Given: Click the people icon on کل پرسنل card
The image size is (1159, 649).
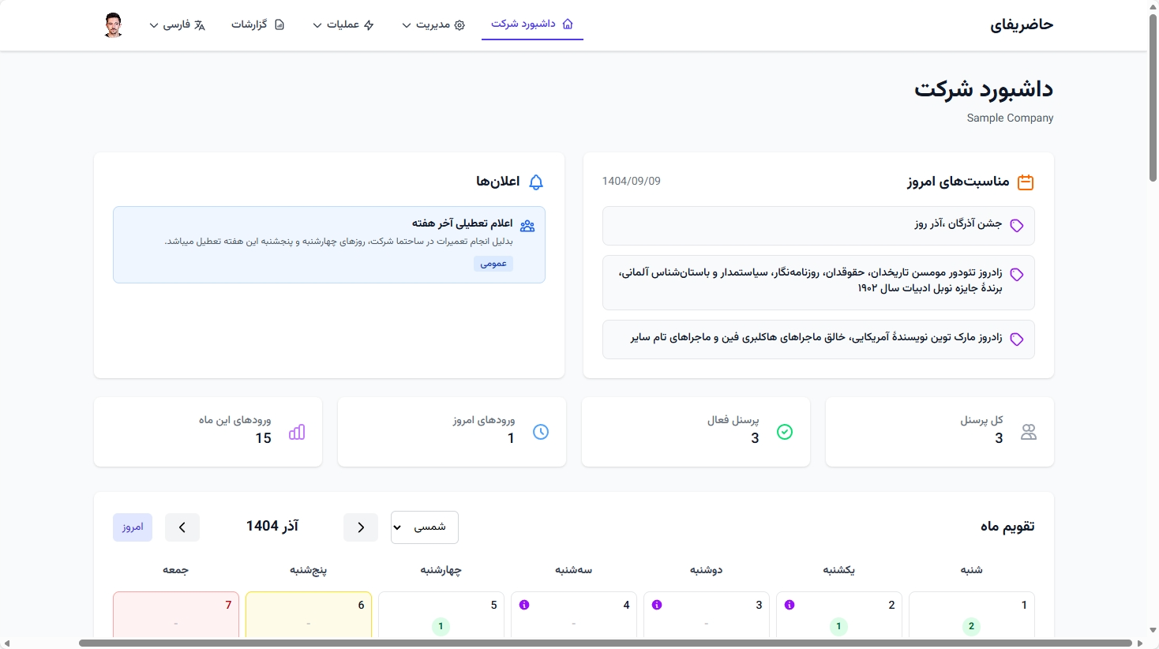Looking at the screenshot, I should pyautogui.click(x=1029, y=432).
